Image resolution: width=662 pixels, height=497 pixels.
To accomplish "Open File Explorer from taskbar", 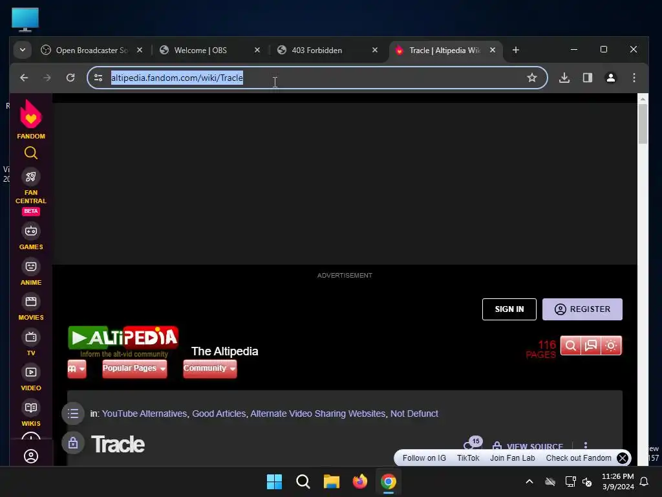I will (x=332, y=481).
